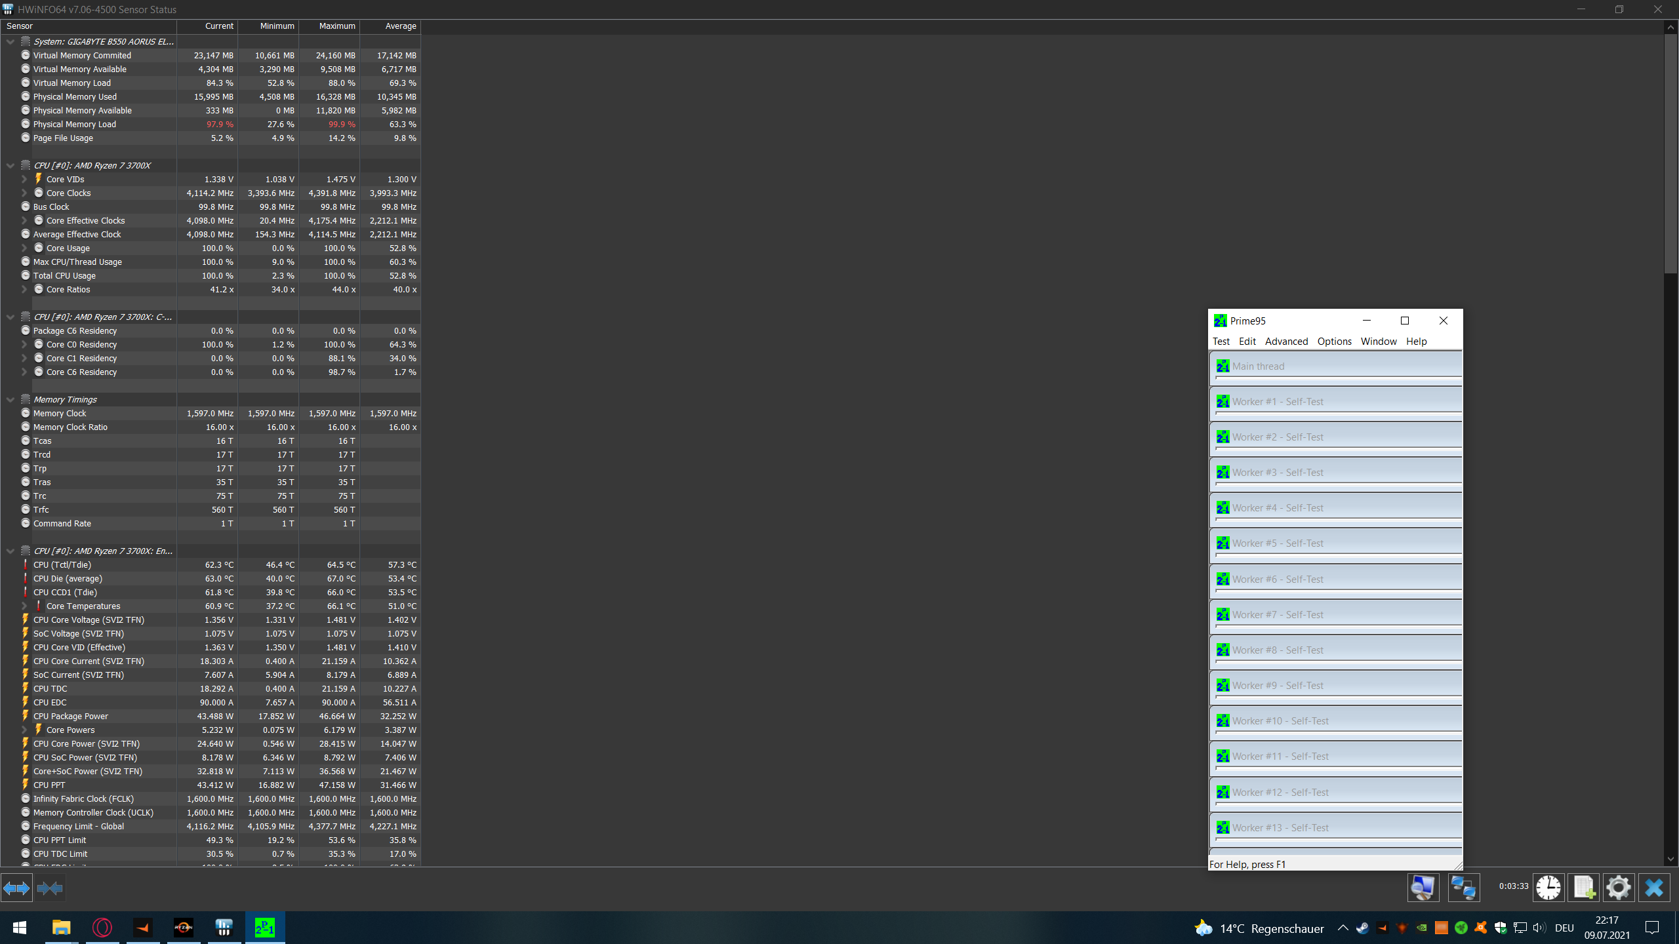Open the Prime95 Options menu
Viewport: 1679px width, 944px height.
coord(1334,341)
